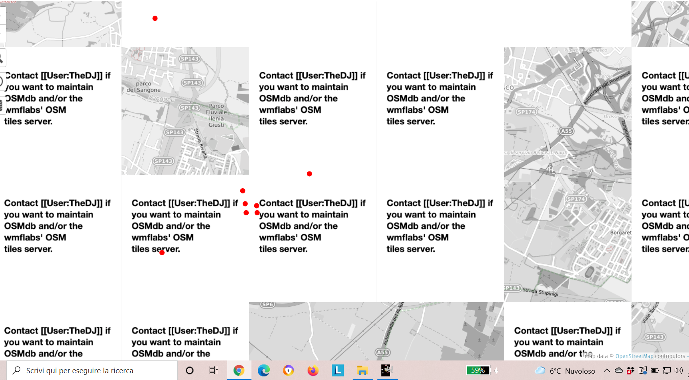Open the power battery tray icon

654,370
